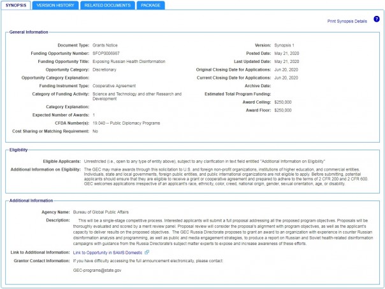
Task: Click the GEC-programs@state.gov email address
Action: click(x=98, y=271)
